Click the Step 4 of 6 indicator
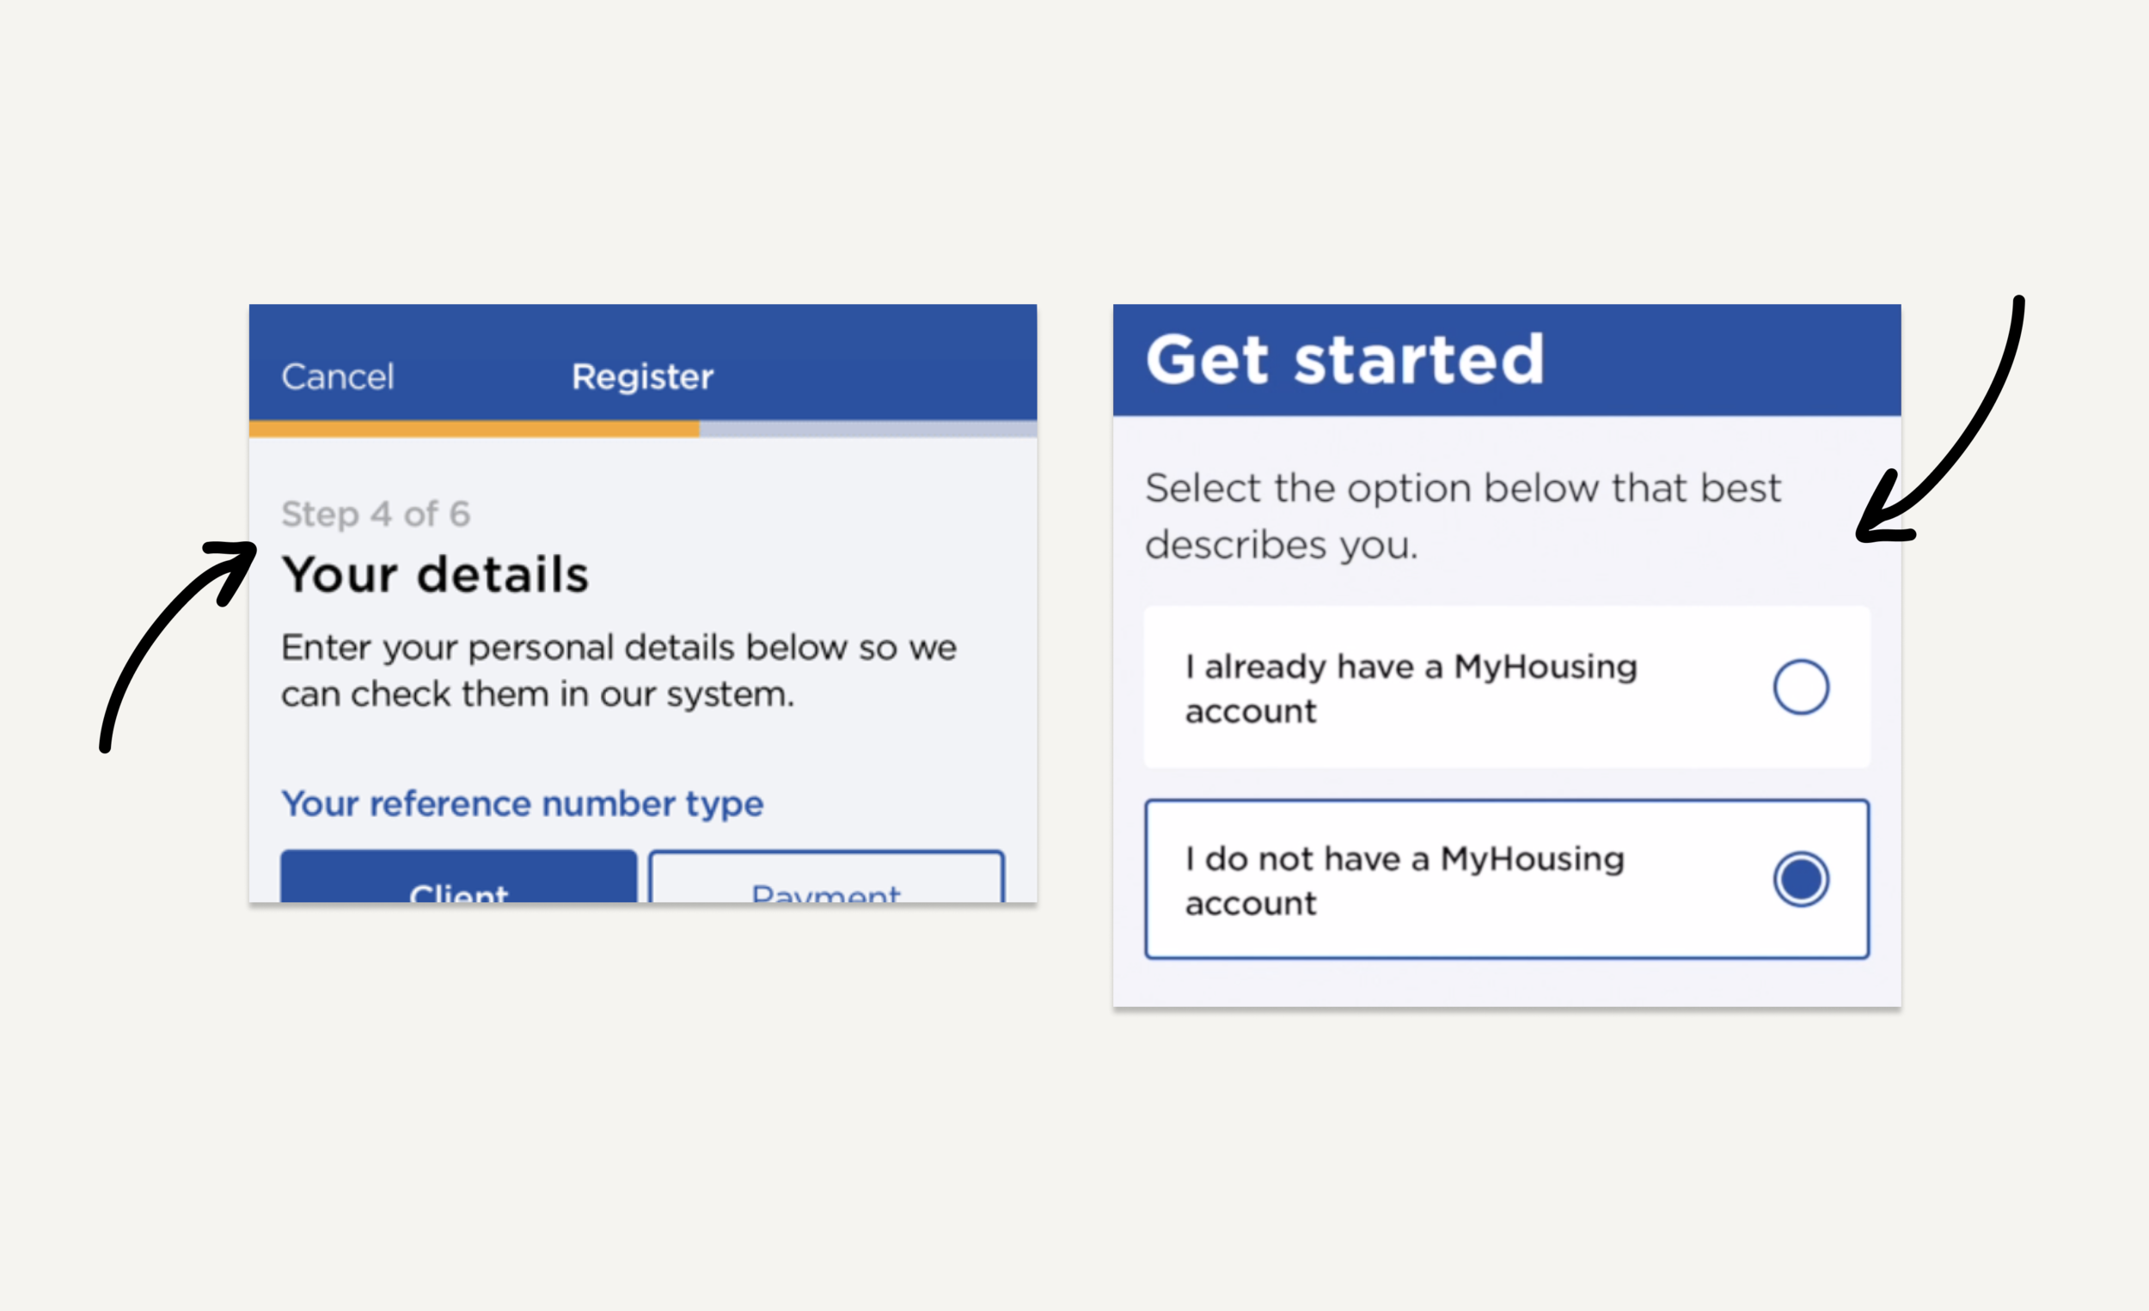This screenshot has height=1311, width=2149. pyautogui.click(x=376, y=515)
